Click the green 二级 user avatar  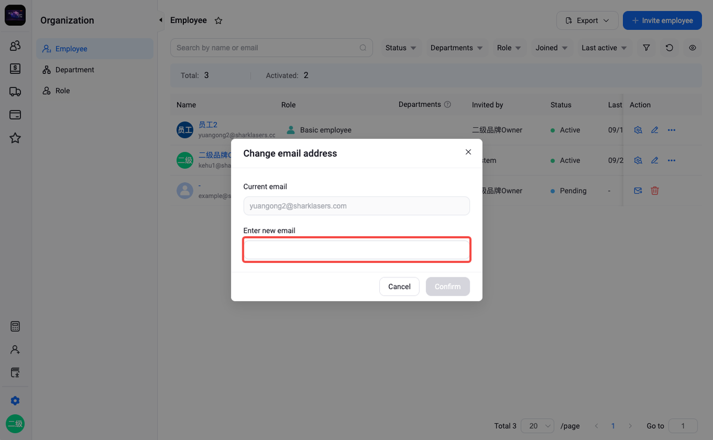click(15, 424)
